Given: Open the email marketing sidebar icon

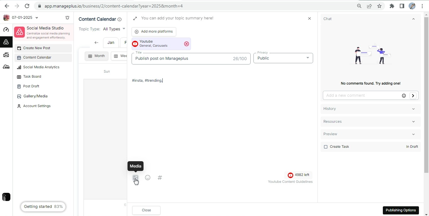Looking at the screenshot, I should (x=6, y=55).
